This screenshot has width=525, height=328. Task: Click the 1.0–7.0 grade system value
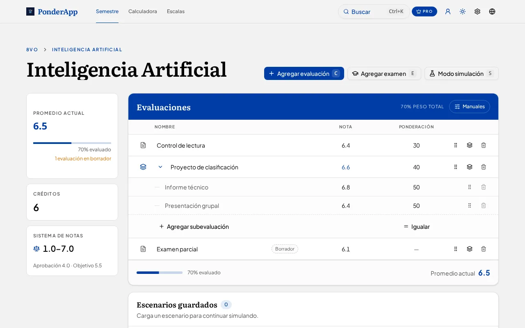click(x=58, y=248)
